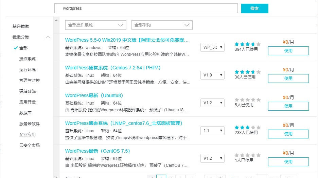
Task: Select the 数据库 category
Action: (x=25, y=113)
